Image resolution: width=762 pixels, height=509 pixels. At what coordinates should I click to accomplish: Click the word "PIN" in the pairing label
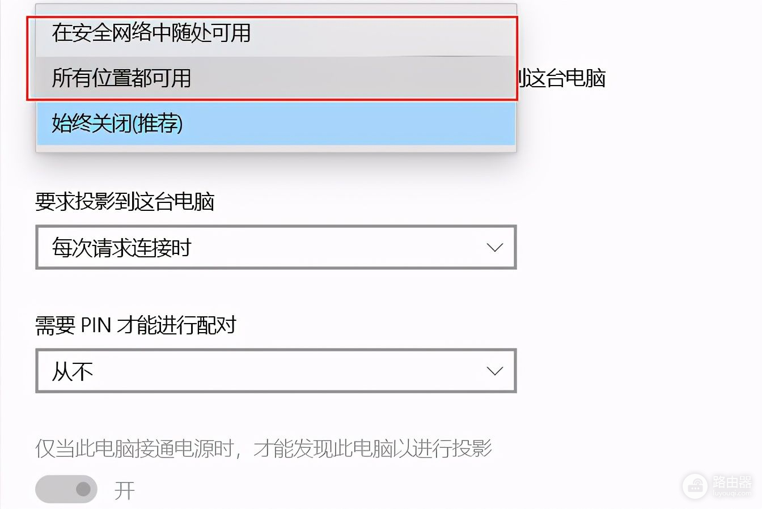pos(96,325)
